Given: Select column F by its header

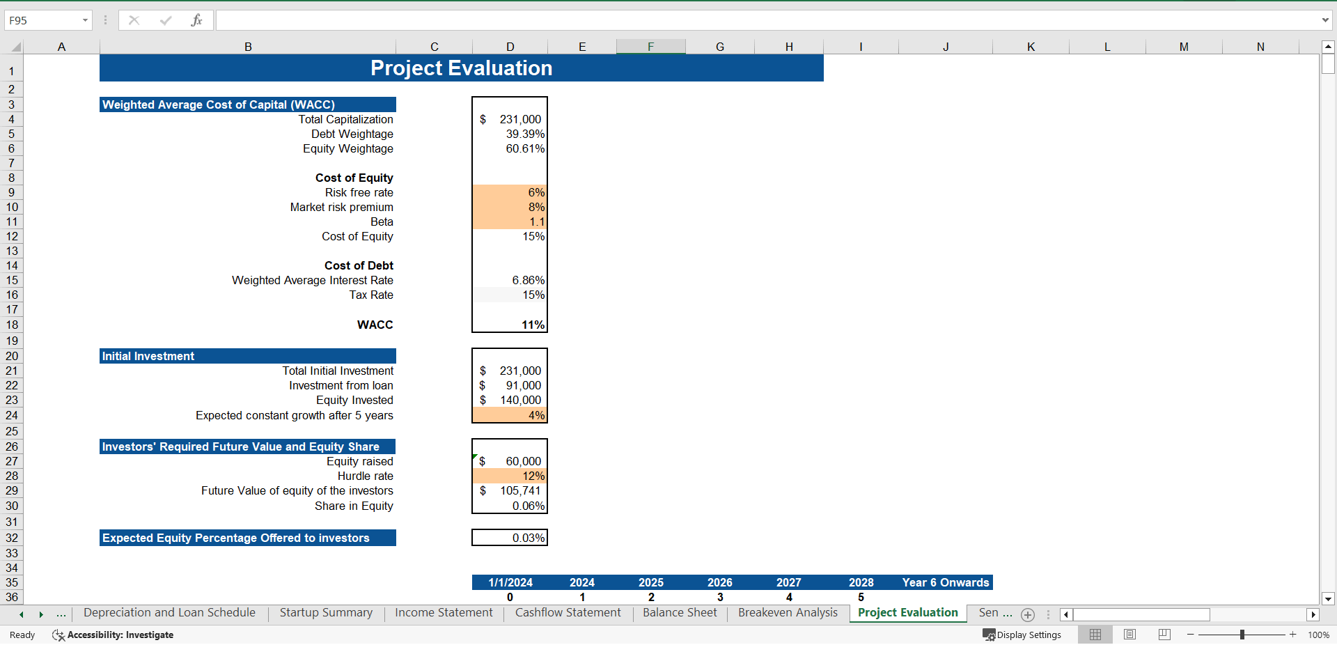Looking at the screenshot, I should pyautogui.click(x=650, y=46).
